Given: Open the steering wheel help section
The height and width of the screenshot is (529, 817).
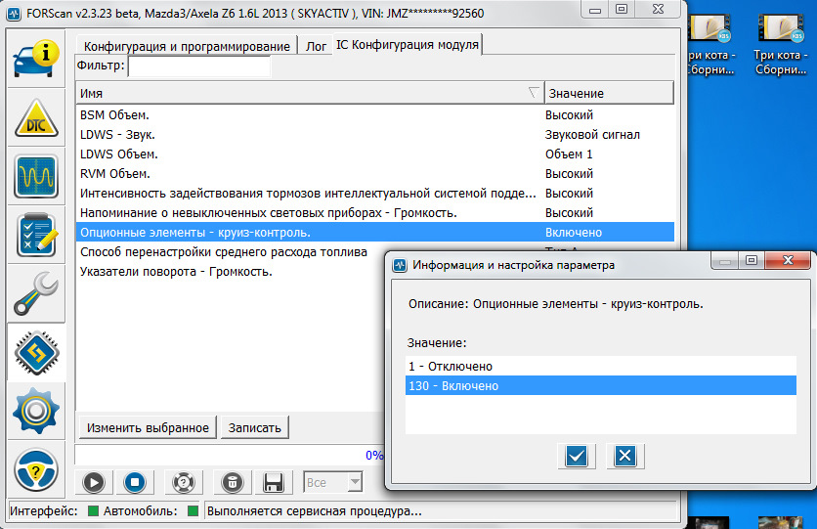Looking at the screenshot, I should tap(36, 470).
